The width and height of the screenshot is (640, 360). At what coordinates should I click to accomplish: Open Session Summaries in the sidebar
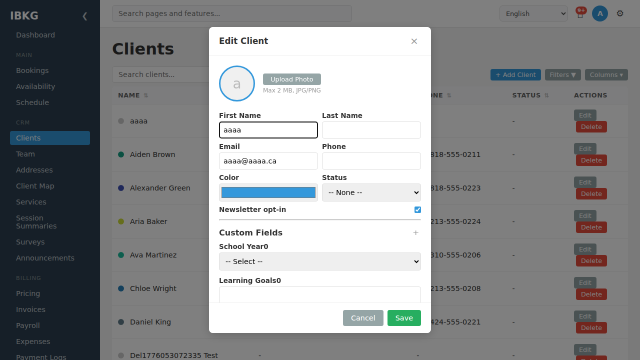50,222
